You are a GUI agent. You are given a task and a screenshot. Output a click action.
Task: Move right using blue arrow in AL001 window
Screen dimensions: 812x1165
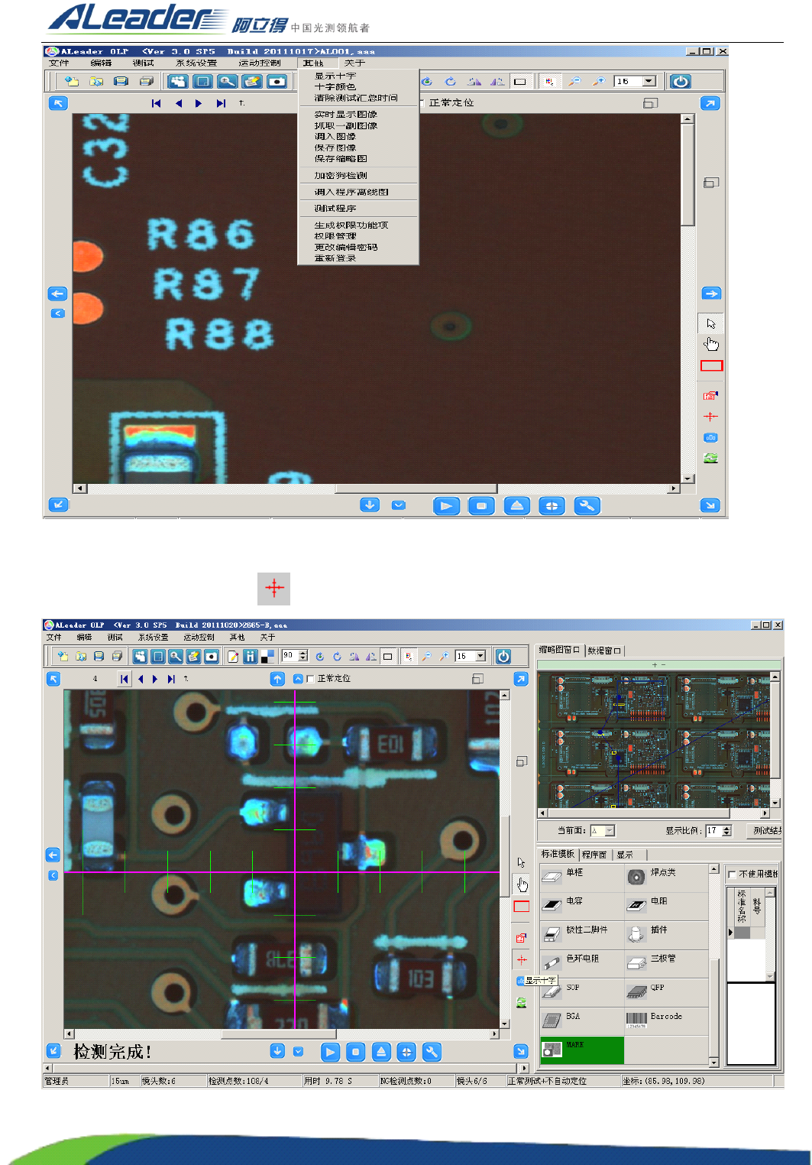[711, 294]
